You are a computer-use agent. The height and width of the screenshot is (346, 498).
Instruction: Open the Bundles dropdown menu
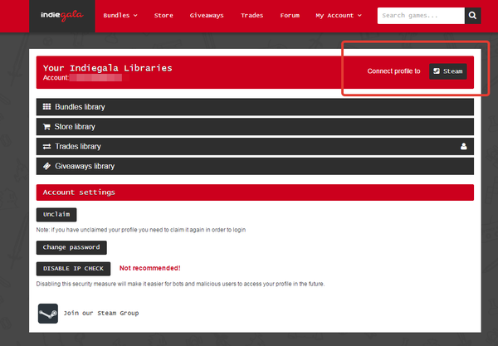120,16
